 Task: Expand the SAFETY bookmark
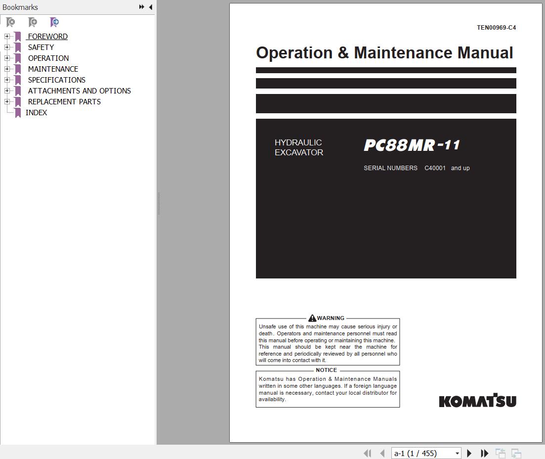pos(7,47)
